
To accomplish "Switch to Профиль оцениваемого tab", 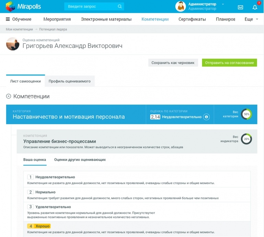I will pos(70,81).
